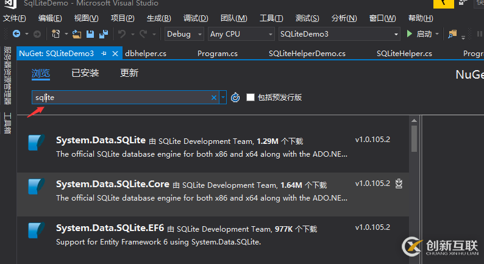
Task: Toggle 包括预发行版 checkbox
Action: tap(251, 98)
